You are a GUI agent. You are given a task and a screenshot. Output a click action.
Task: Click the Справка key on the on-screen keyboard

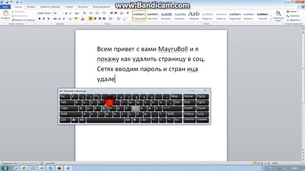pos(202,120)
